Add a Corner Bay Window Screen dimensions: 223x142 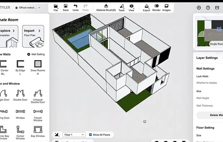coord(4,133)
